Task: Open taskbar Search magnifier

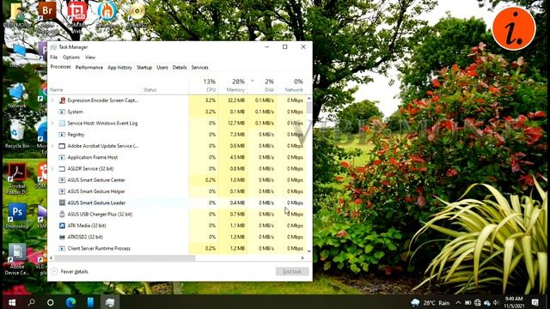Action: [31, 302]
